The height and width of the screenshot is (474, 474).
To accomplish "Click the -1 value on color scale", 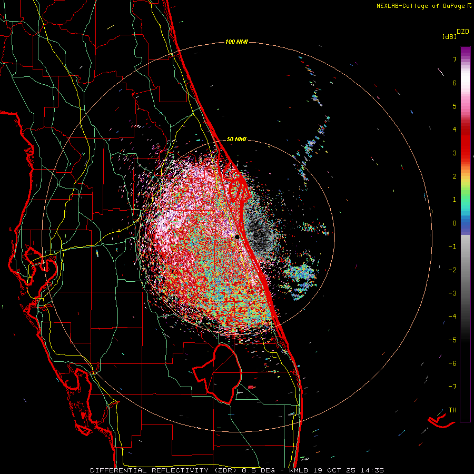I will (452, 246).
